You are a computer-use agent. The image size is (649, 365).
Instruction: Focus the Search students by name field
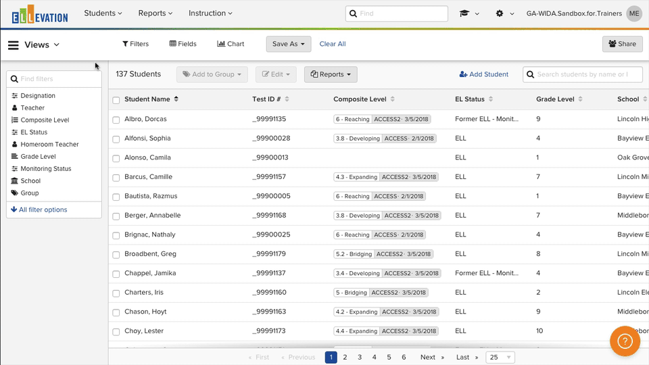pyautogui.click(x=582, y=74)
